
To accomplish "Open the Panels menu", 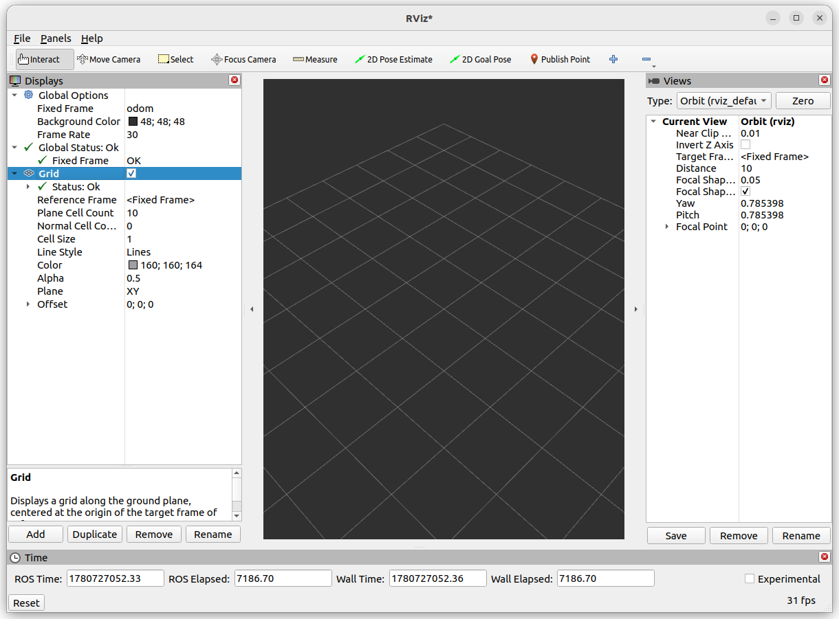I will 56,38.
